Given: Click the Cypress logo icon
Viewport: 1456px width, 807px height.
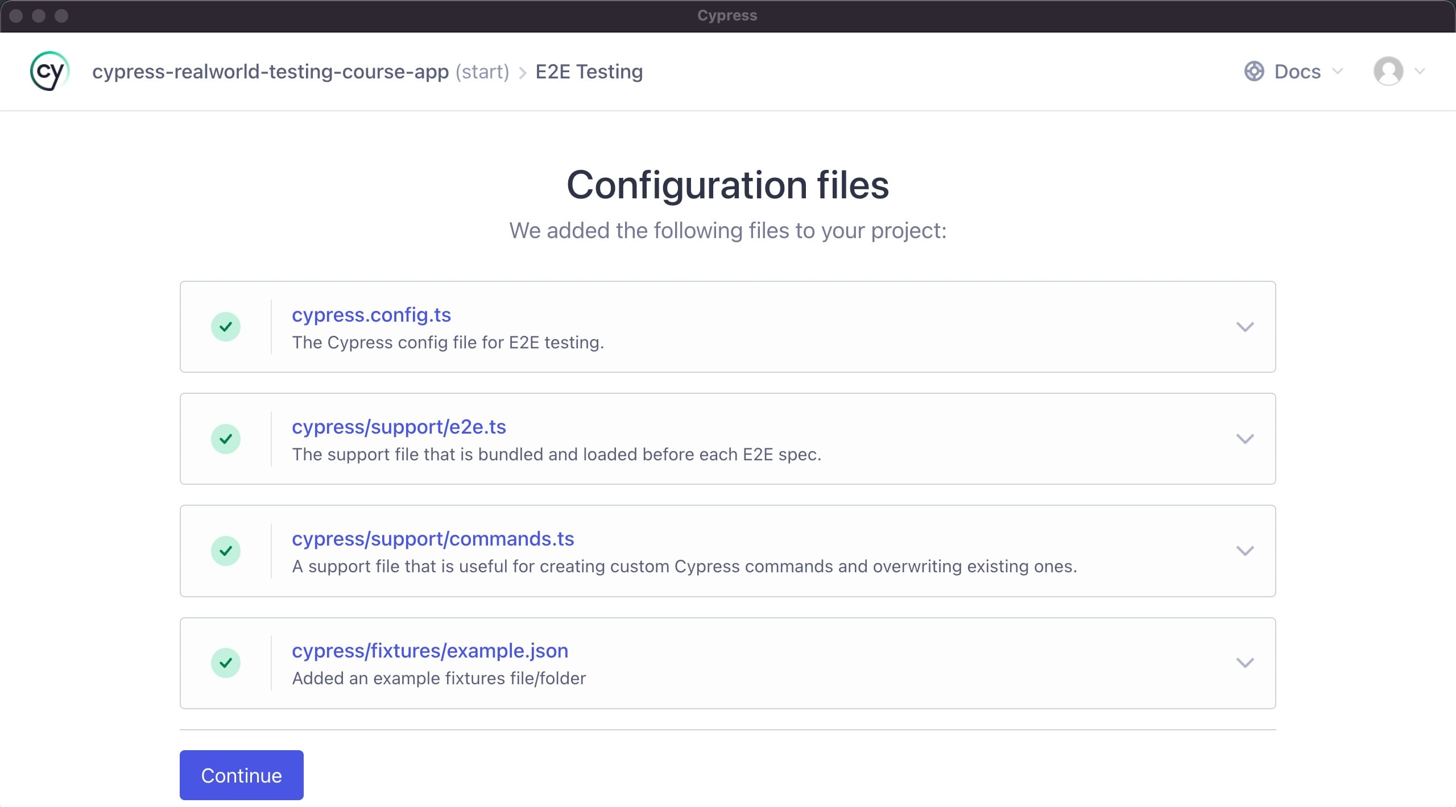Looking at the screenshot, I should tap(49, 70).
